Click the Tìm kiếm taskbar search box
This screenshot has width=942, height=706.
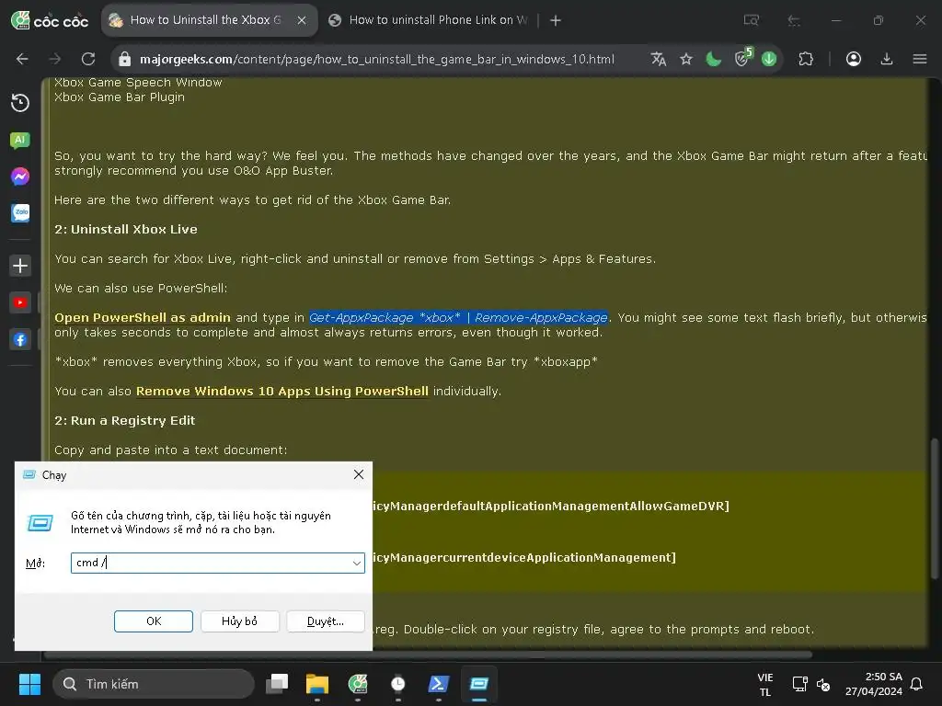coord(154,684)
